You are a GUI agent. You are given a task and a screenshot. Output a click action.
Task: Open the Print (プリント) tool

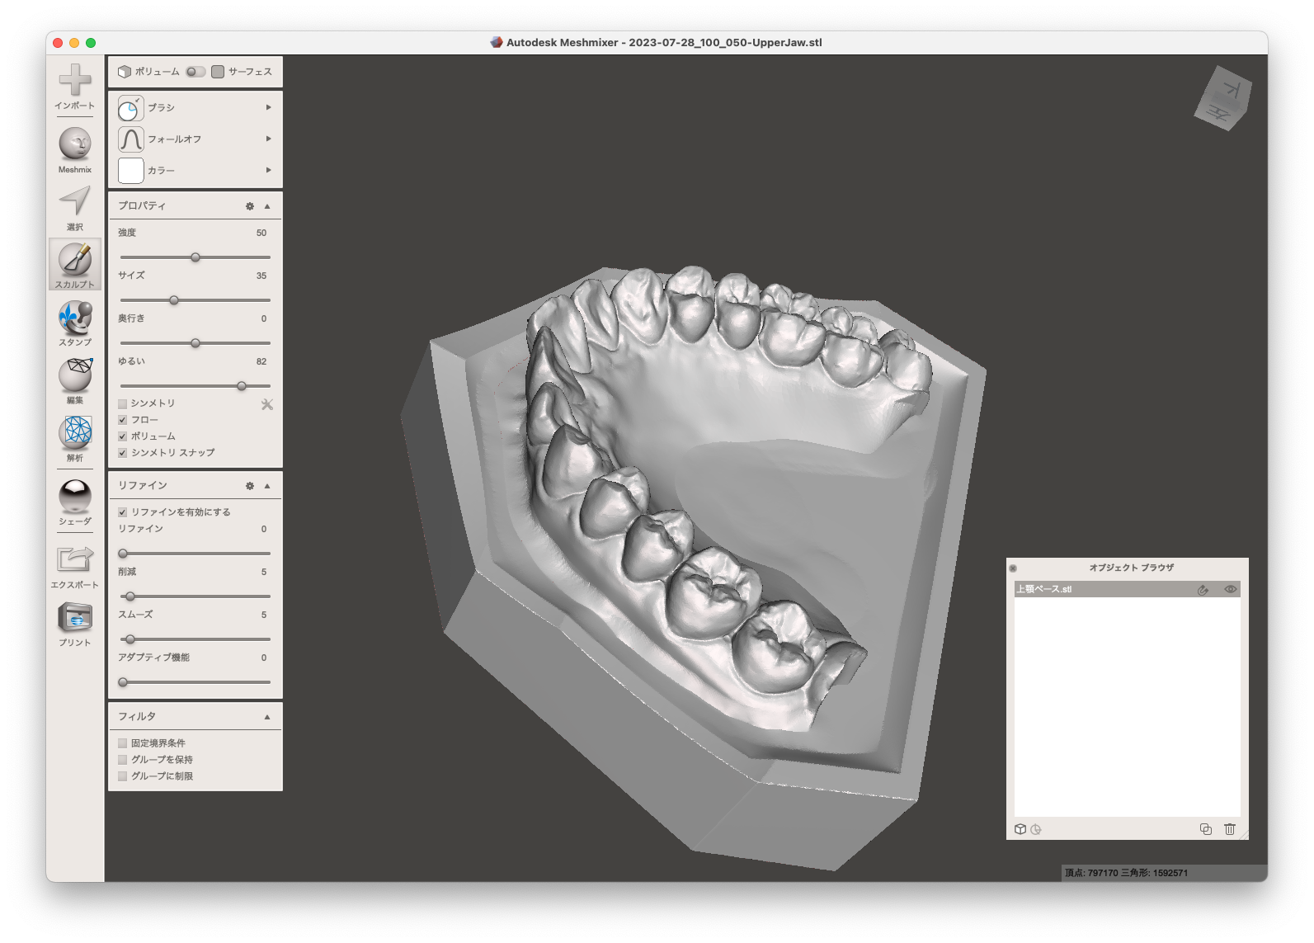[x=75, y=617]
